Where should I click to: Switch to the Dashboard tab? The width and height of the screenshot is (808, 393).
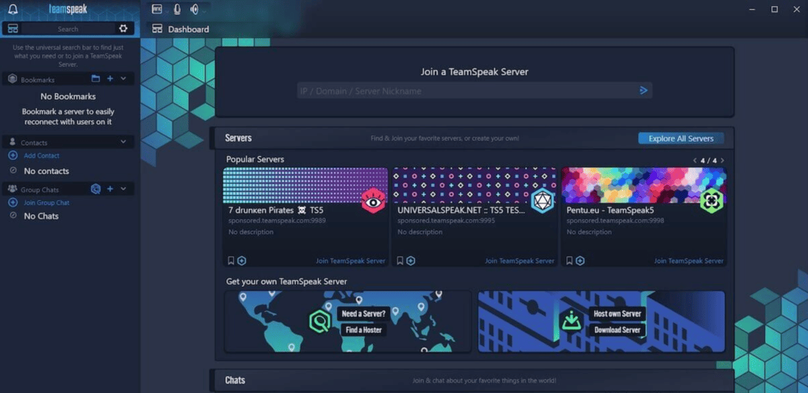(185, 29)
